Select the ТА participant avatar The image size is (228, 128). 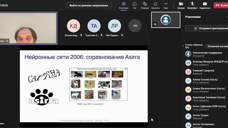(94, 26)
